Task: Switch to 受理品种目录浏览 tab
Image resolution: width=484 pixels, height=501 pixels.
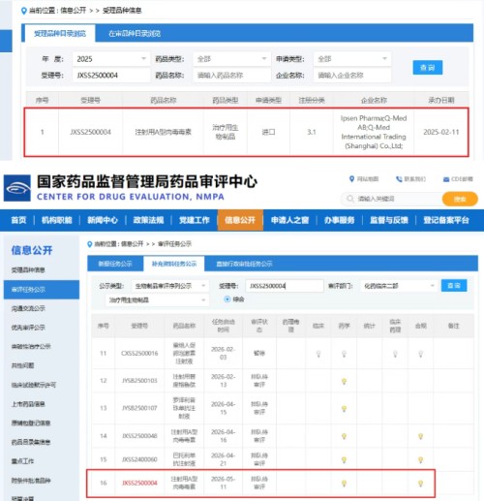Action: point(60,34)
